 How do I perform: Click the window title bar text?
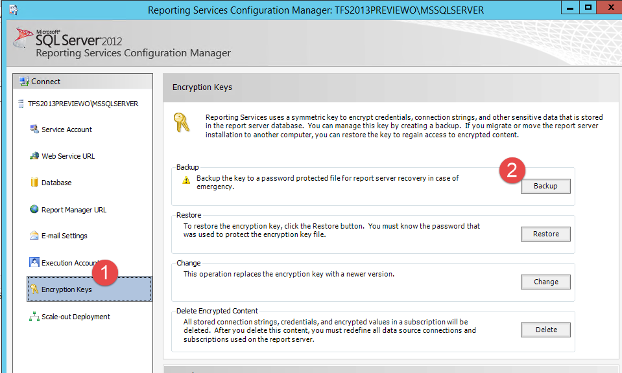coord(316,10)
